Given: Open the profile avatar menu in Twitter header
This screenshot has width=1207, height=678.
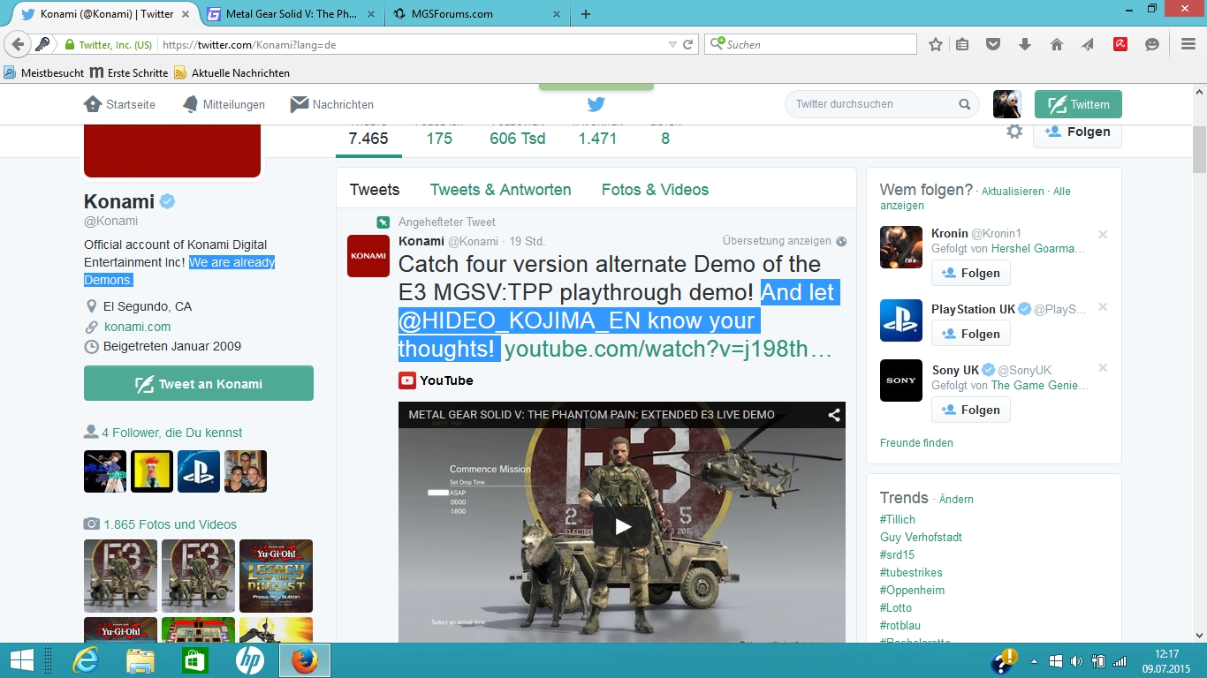Looking at the screenshot, I should pos(1007,104).
